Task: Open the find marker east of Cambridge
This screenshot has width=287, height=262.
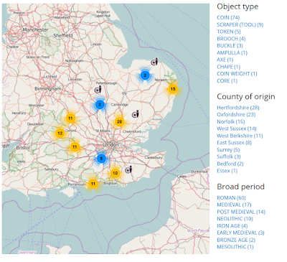Action: 136,114
